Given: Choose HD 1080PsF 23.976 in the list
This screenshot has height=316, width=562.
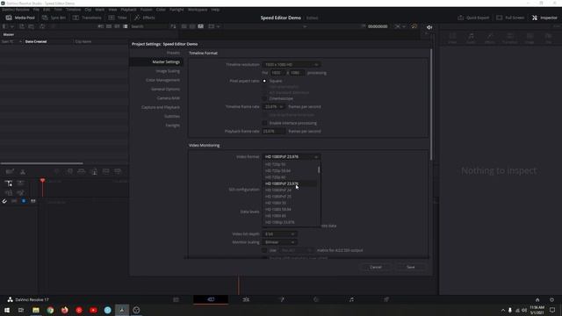Looking at the screenshot, I should [291, 183].
